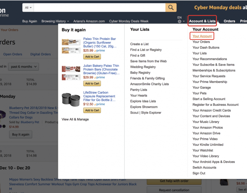Open Your Prime Membership
This screenshot has width=247, height=193.
click(x=210, y=82)
